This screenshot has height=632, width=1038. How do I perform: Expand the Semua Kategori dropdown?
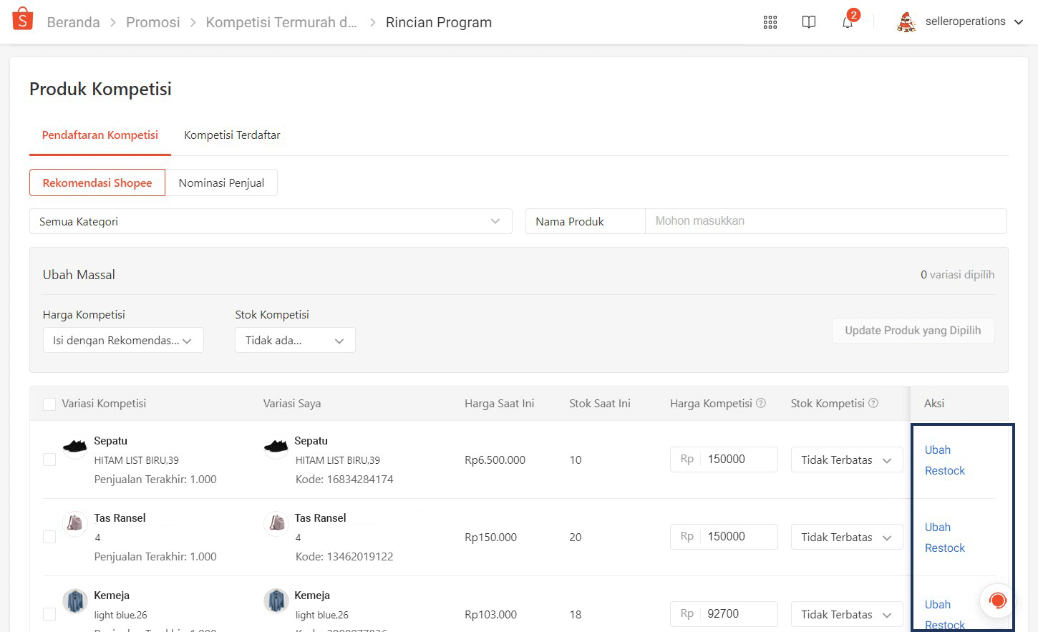pyautogui.click(x=271, y=221)
